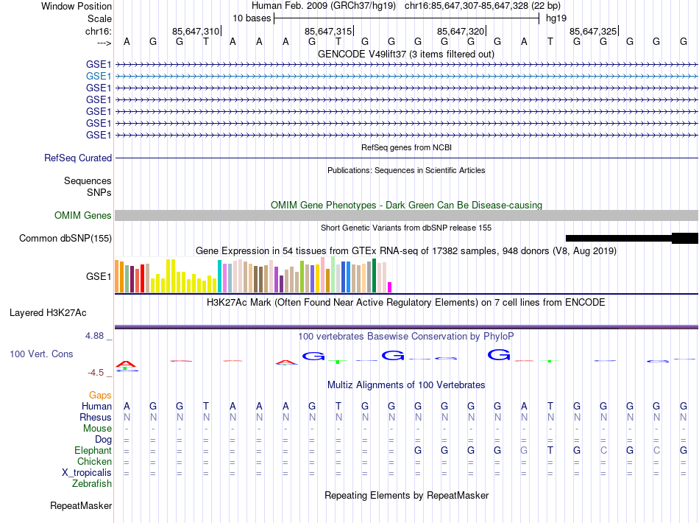Open the 100 Vert. Cons track label
Image resolution: width=699 pixels, height=523 pixels.
(x=41, y=354)
